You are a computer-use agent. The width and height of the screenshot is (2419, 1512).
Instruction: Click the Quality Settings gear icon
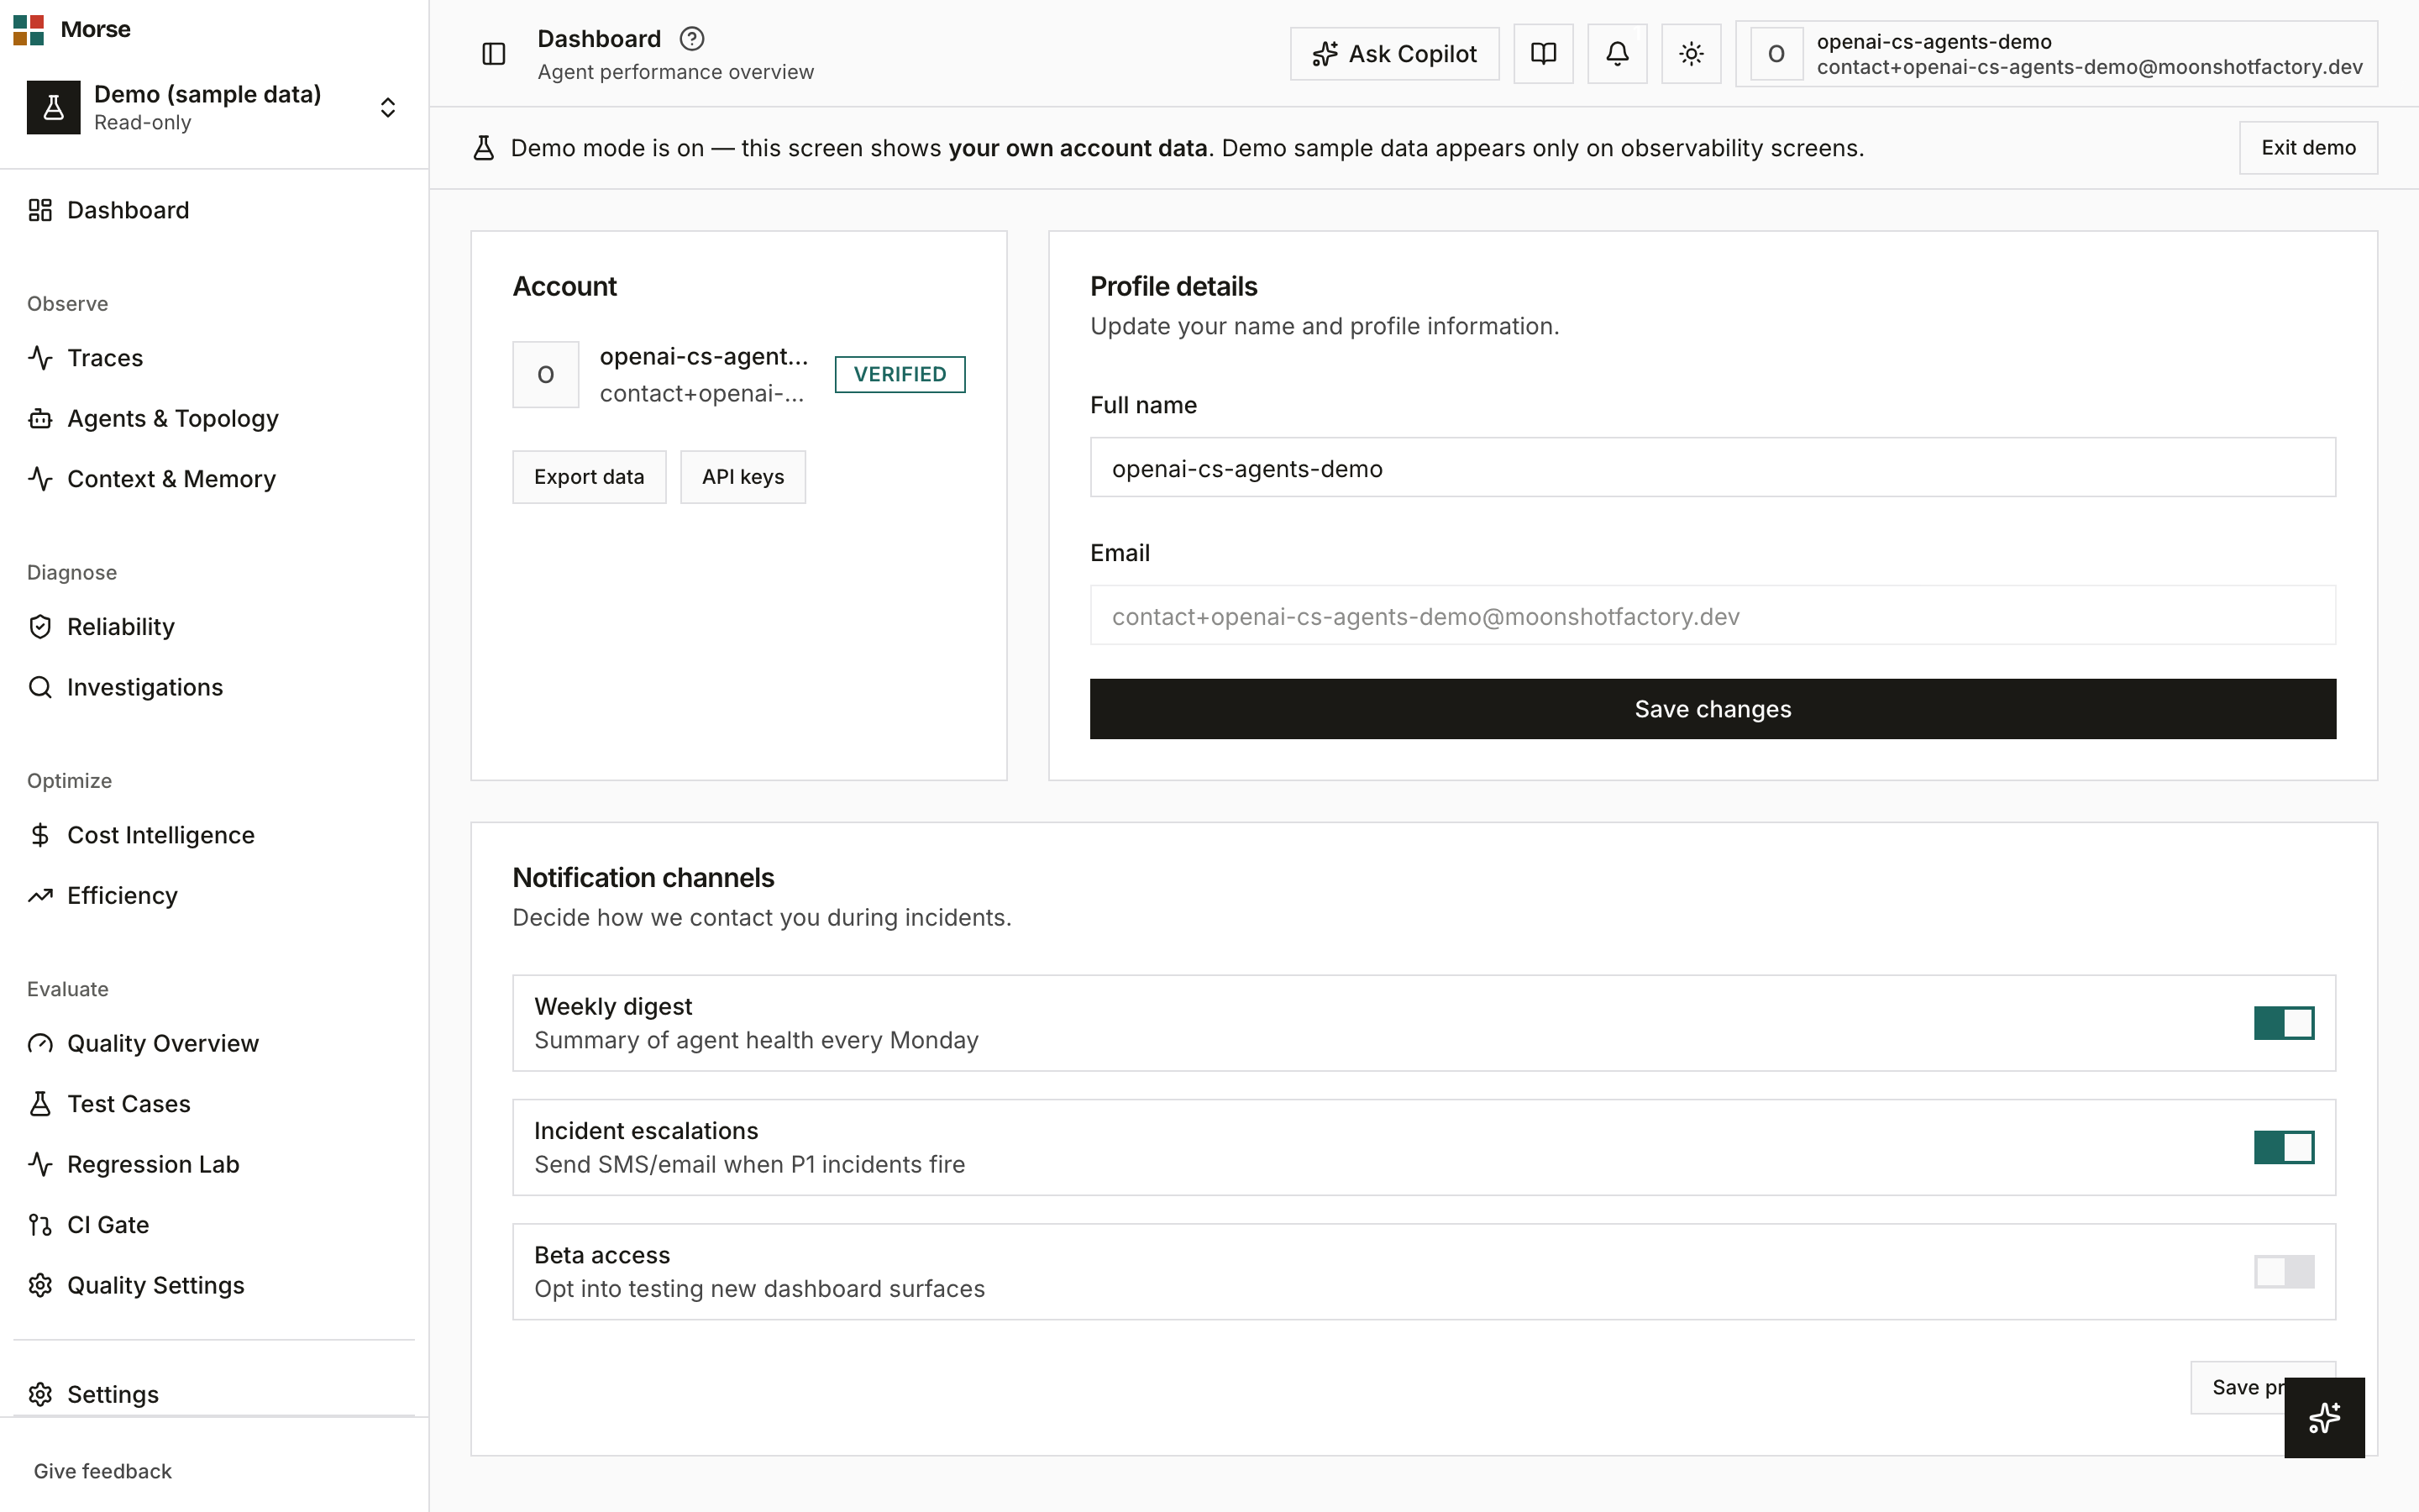pyautogui.click(x=40, y=1285)
